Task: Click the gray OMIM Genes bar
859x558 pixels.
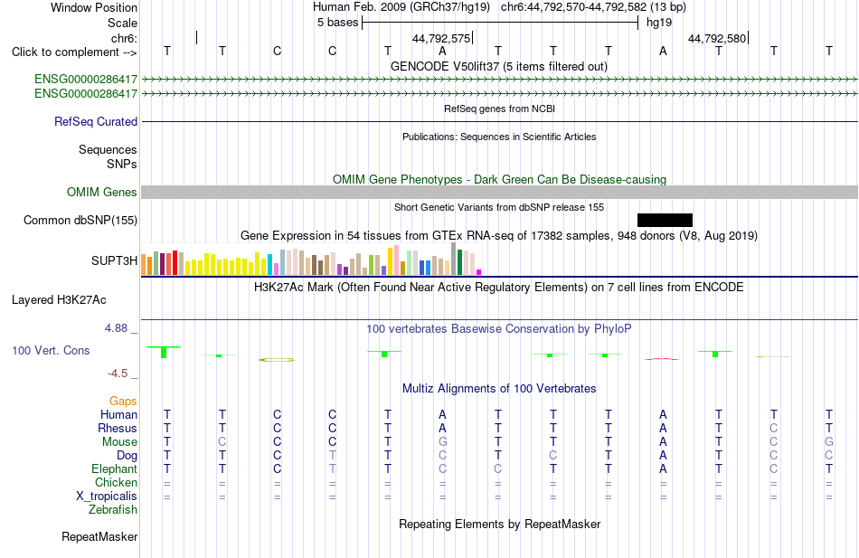Action: tap(499, 192)
